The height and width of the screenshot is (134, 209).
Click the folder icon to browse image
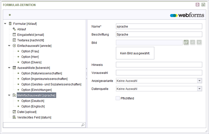pyautogui.click(x=186, y=42)
